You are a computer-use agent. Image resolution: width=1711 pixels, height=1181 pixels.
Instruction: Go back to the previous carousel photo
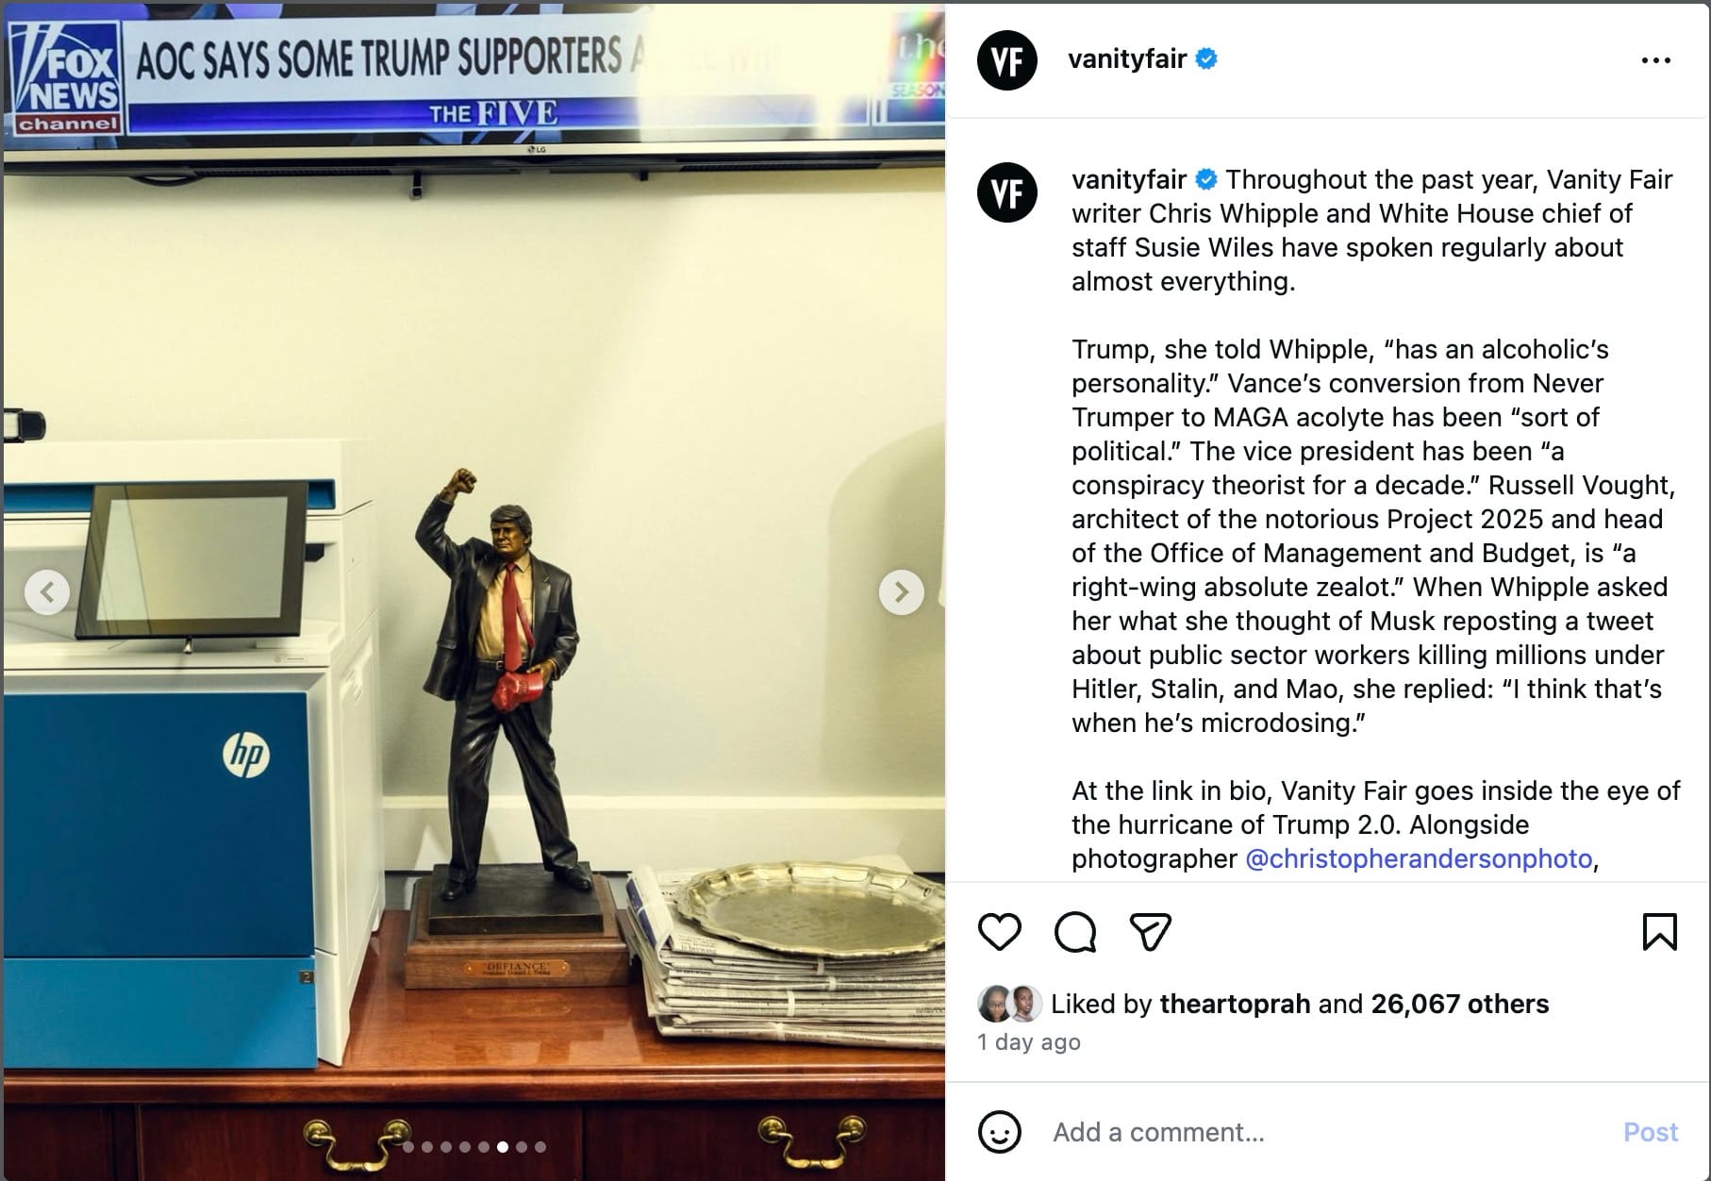coord(47,592)
